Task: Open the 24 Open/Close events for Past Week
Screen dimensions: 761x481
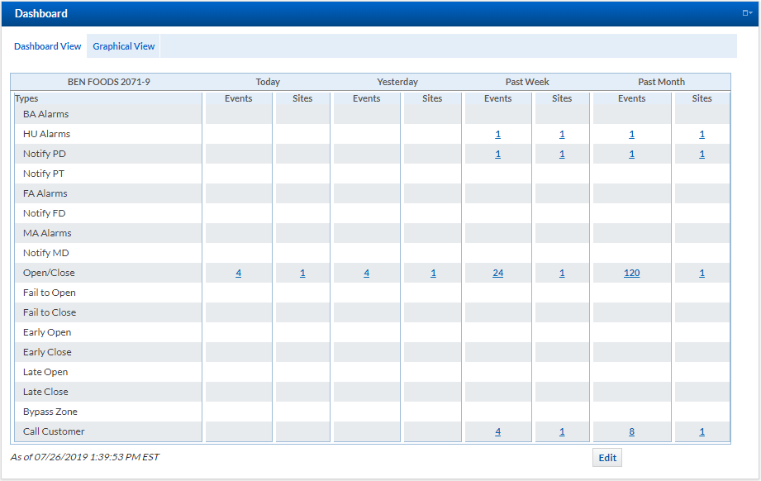Action: tap(497, 273)
